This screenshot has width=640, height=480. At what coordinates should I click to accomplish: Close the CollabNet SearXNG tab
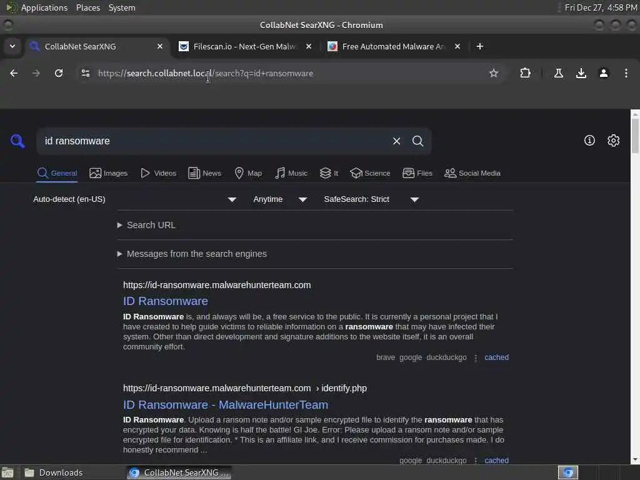tap(160, 46)
